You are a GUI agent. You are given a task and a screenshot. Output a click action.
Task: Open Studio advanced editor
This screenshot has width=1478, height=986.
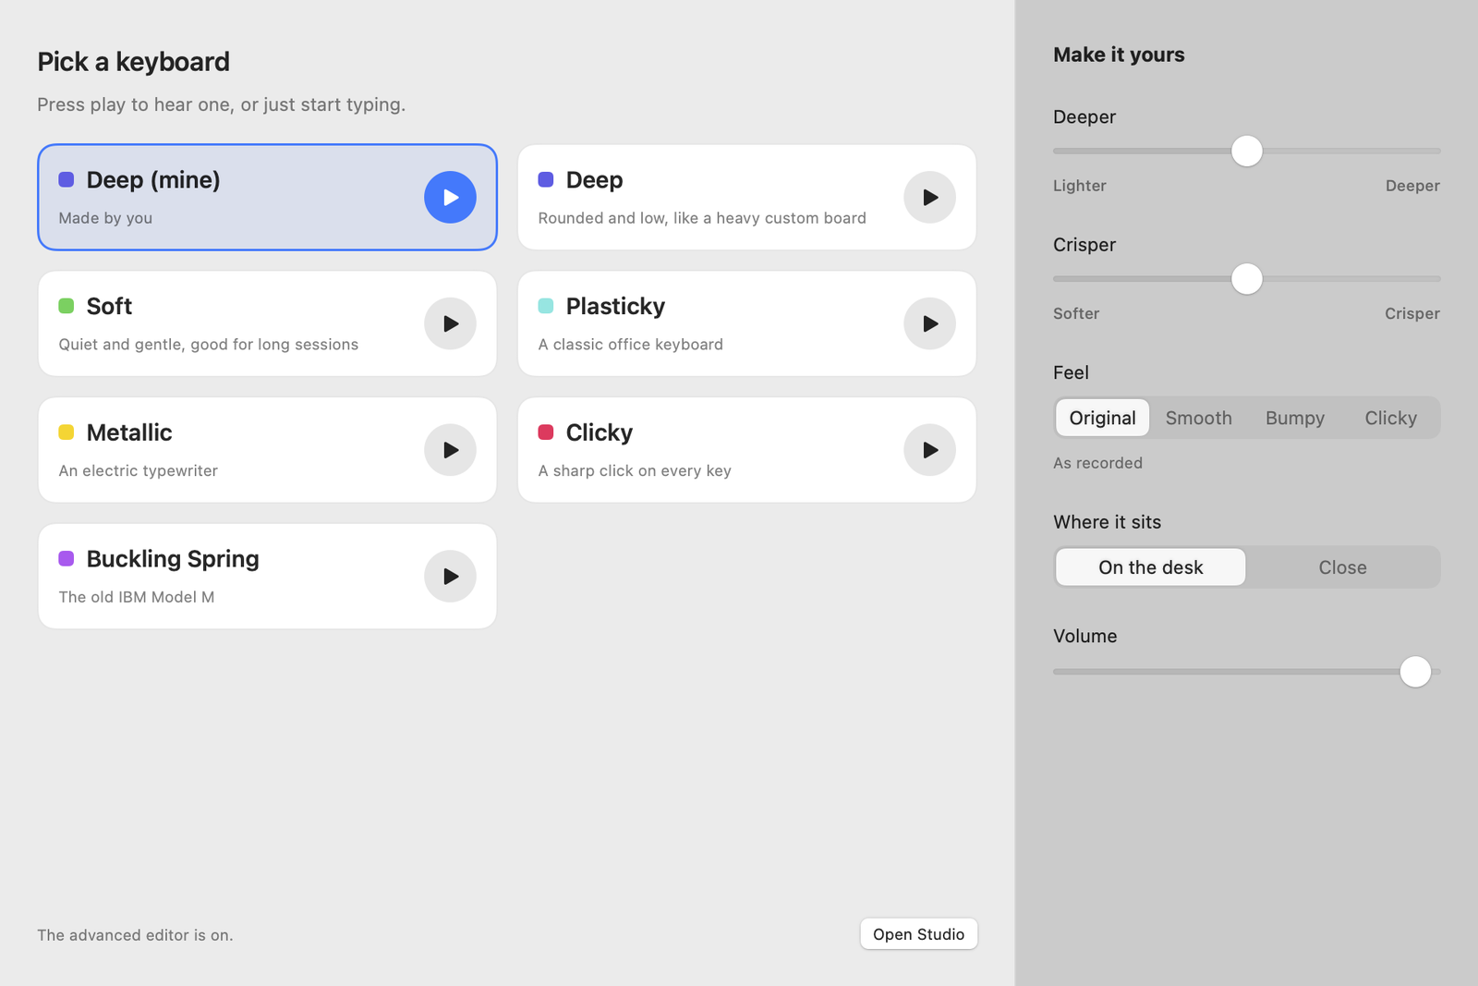click(918, 934)
